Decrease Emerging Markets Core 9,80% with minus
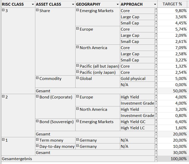Viewport: 189px width, 164px height. coord(156,12)
